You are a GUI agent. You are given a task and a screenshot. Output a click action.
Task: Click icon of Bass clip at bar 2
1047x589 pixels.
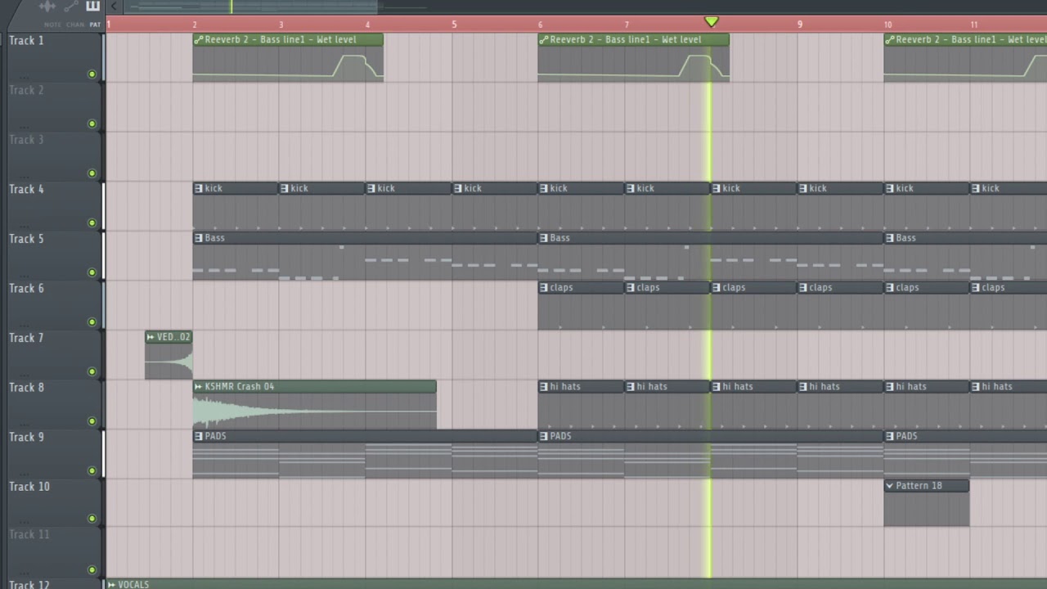[199, 238]
